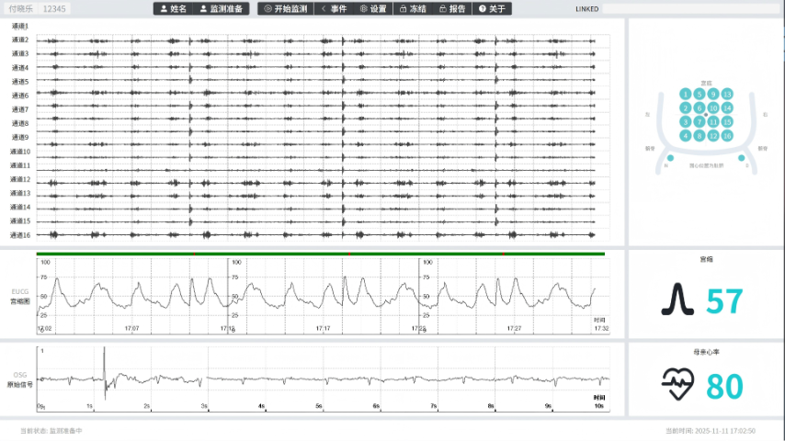Click electrode 13 at the grid's top right
This screenshot has width=785, height=441.
tap(727, 94)
